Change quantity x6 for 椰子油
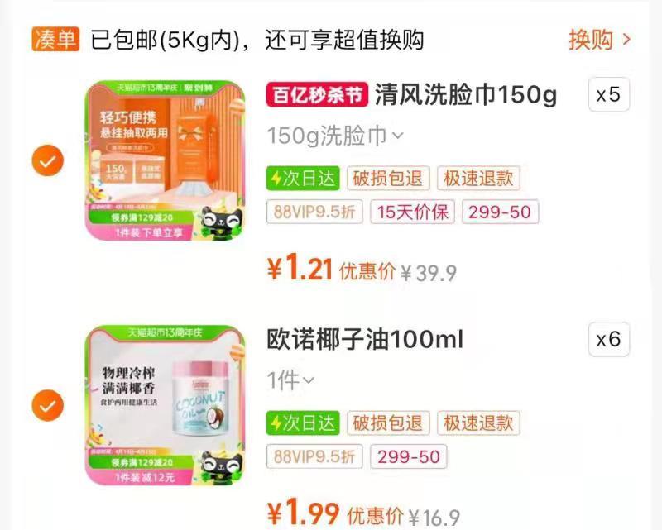Viewport: 662px width, 530px height. coord(609,339)
